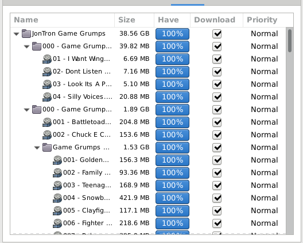Change Normal priority for '006 - Fighter ...'
This screenshot has height=243, width=303.
pyautogui.click(x=265, y=223)
